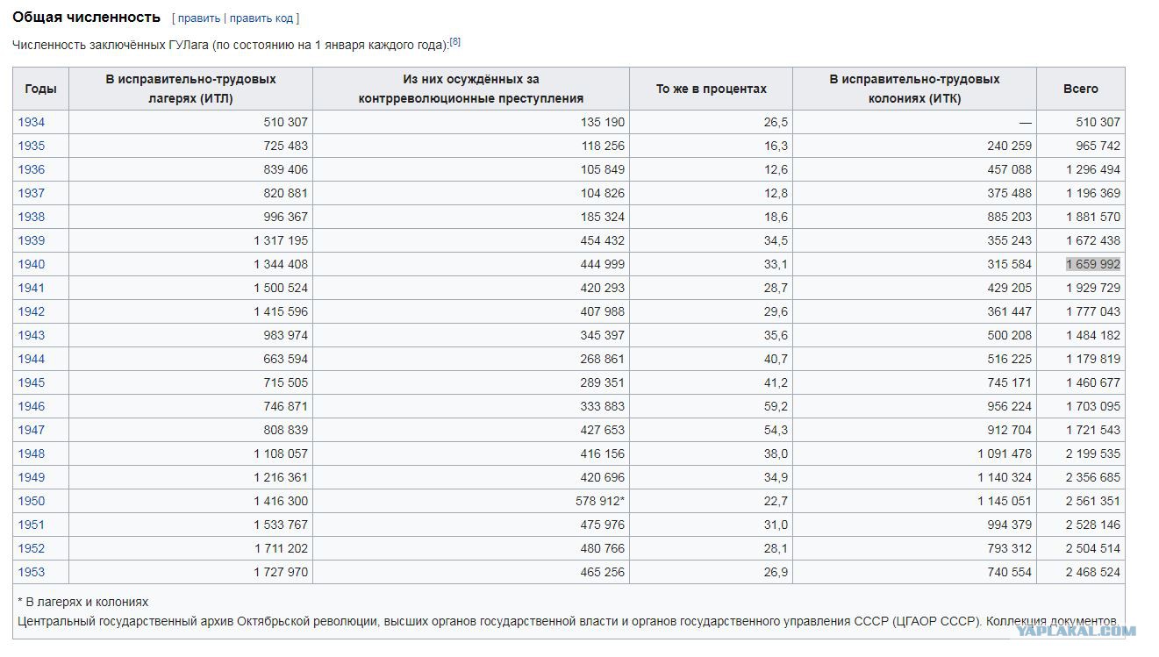
Task: Open footnote reference [8]
Action: pos(455,41)
